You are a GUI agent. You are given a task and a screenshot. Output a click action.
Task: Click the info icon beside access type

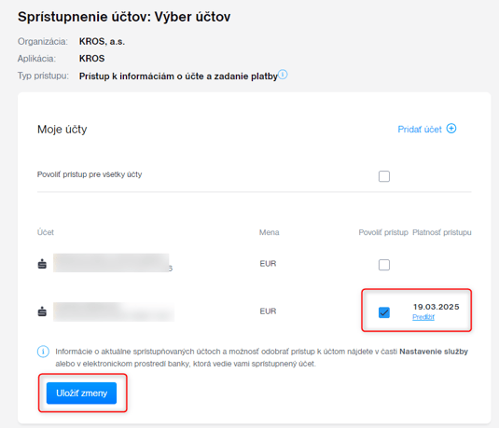(x=283, y=75)
